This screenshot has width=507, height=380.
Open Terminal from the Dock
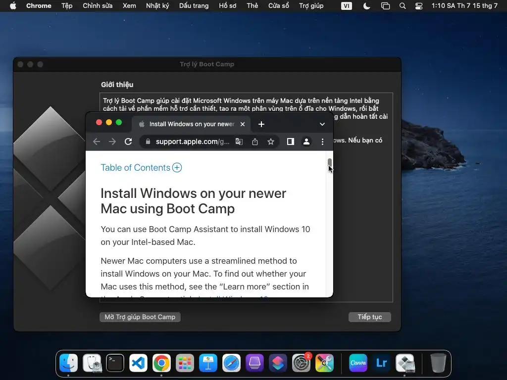[115, 363]
